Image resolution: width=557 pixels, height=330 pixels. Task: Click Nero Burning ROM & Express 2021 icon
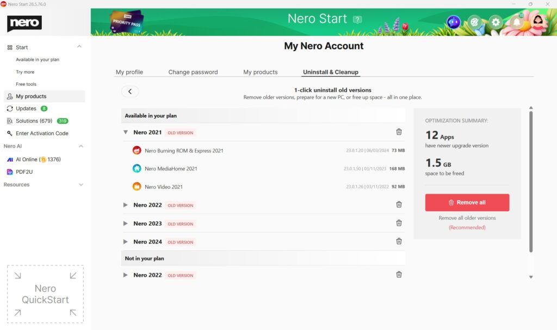pyautogui.click(x=137, y=150)
